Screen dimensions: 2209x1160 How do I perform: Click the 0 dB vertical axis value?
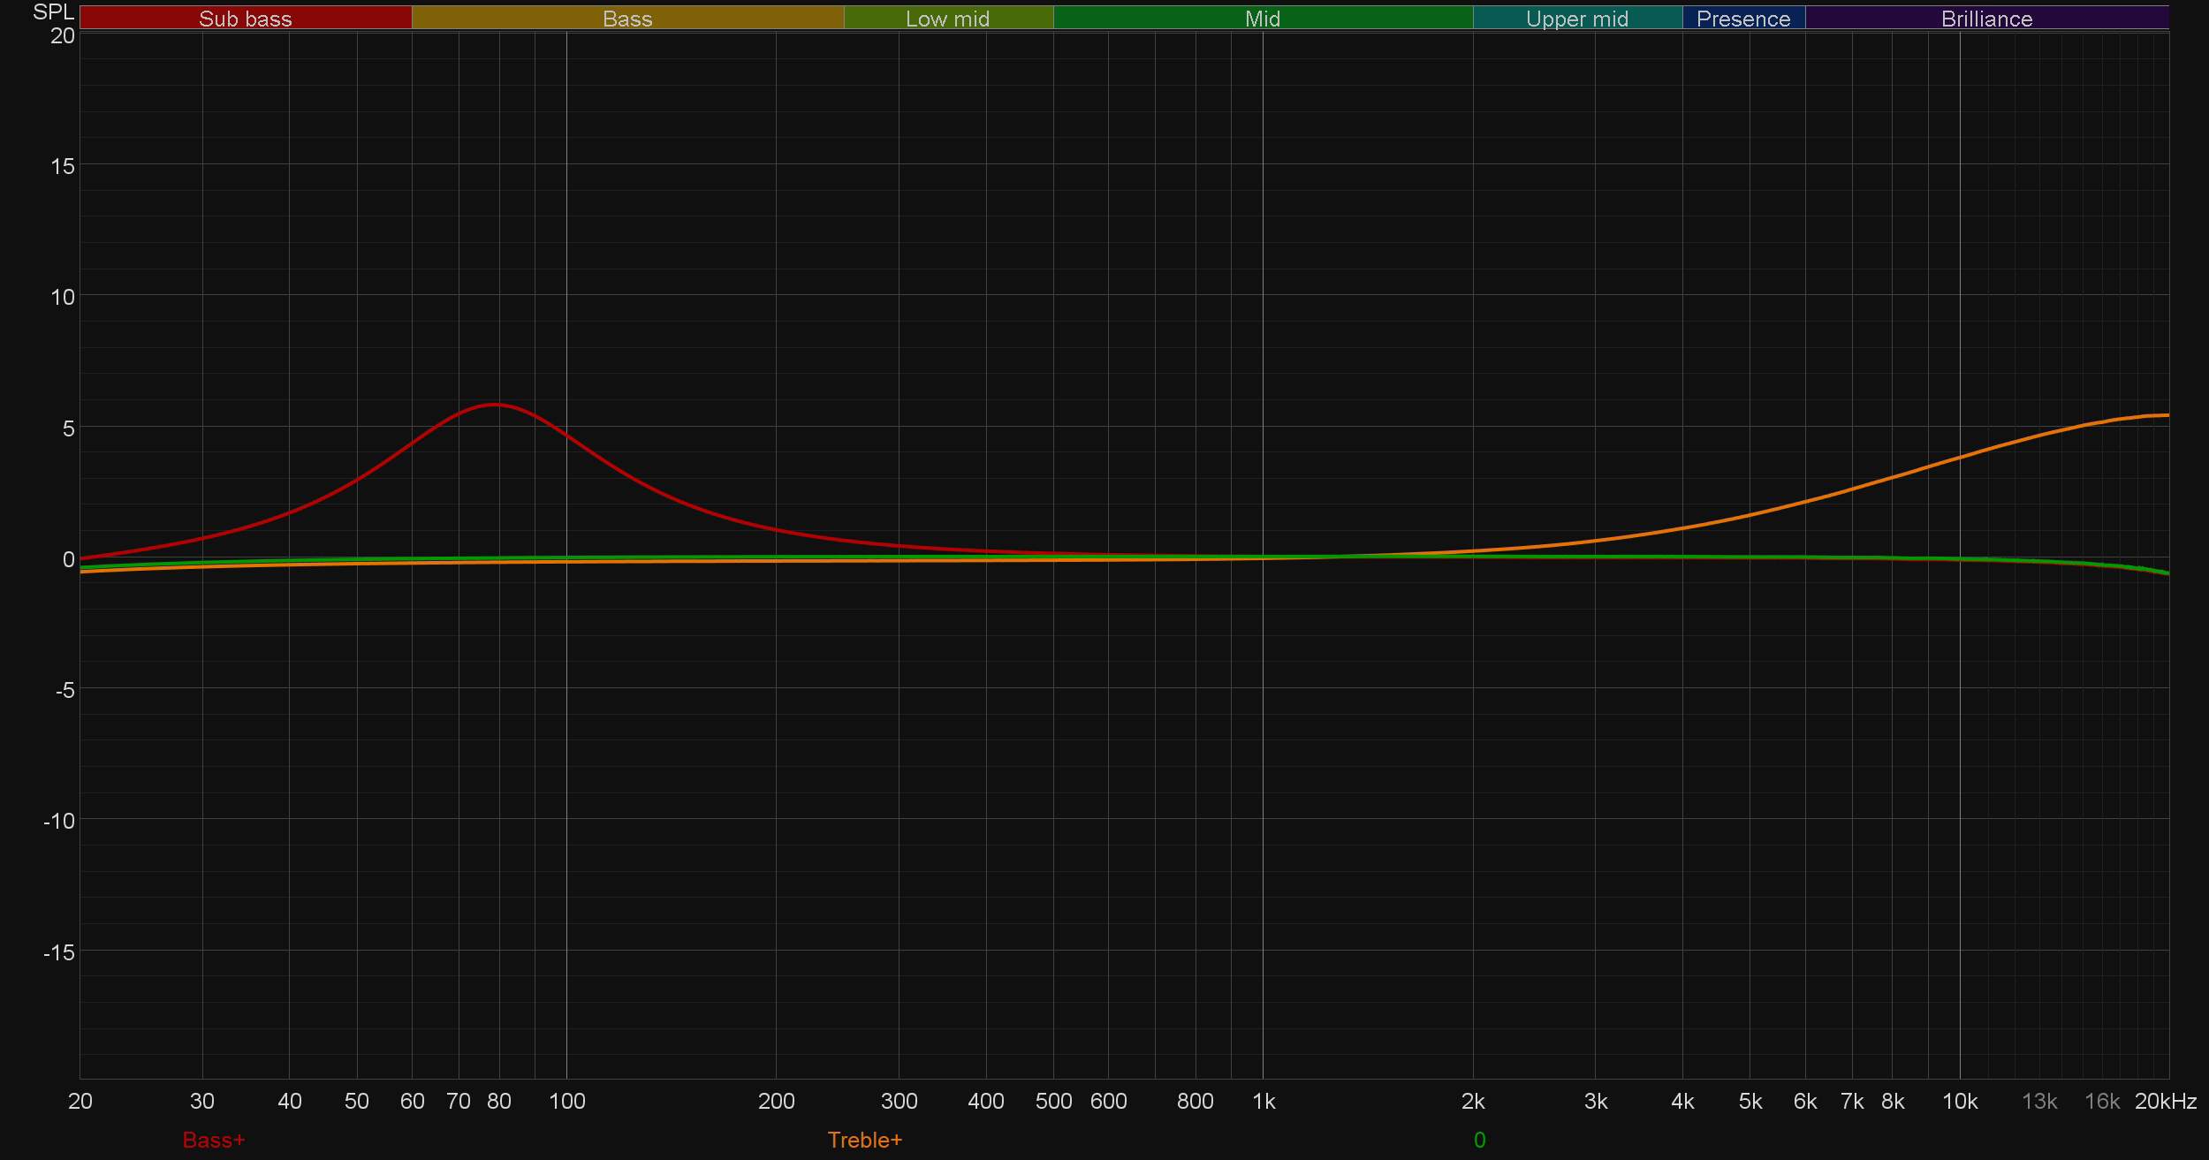point(68,559)
